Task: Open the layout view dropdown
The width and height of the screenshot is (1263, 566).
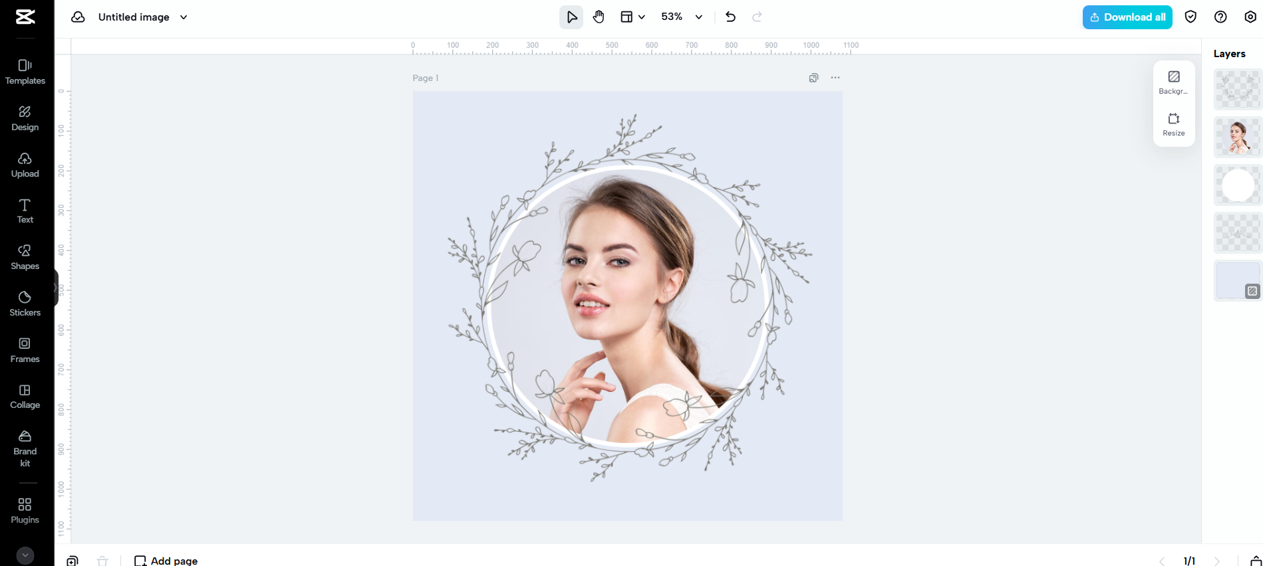Action: (x=632, y=17)
